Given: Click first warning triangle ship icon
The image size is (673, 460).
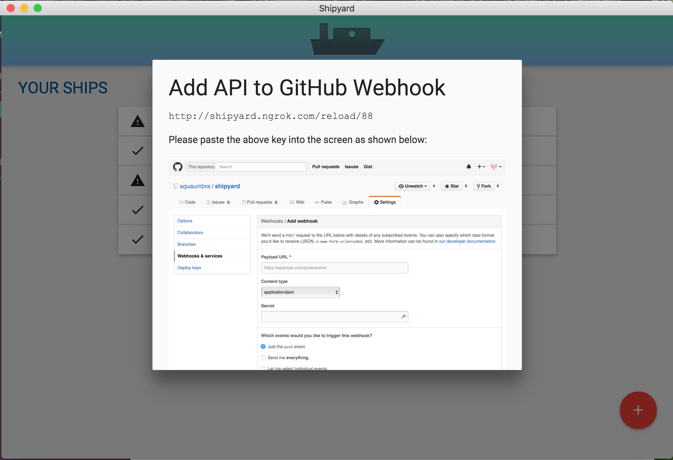Looking at the screenshot, I should [x=138, y=121].
